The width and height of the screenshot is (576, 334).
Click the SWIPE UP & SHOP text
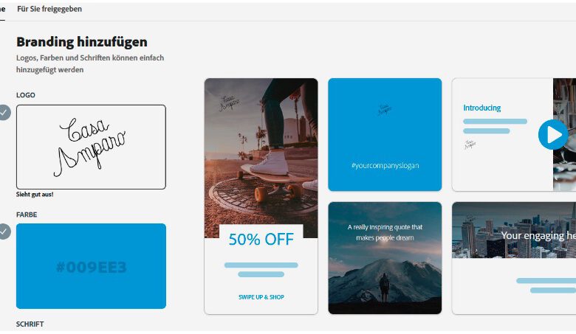point(261,297)
